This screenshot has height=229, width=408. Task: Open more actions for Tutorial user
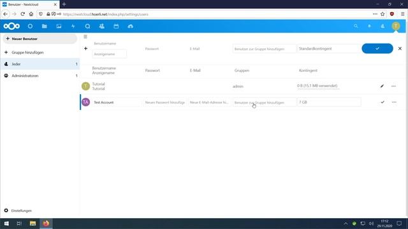click(393, 86)
